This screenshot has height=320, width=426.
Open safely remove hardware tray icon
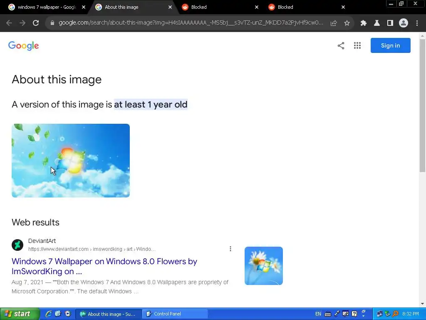[x=387, y=314]
